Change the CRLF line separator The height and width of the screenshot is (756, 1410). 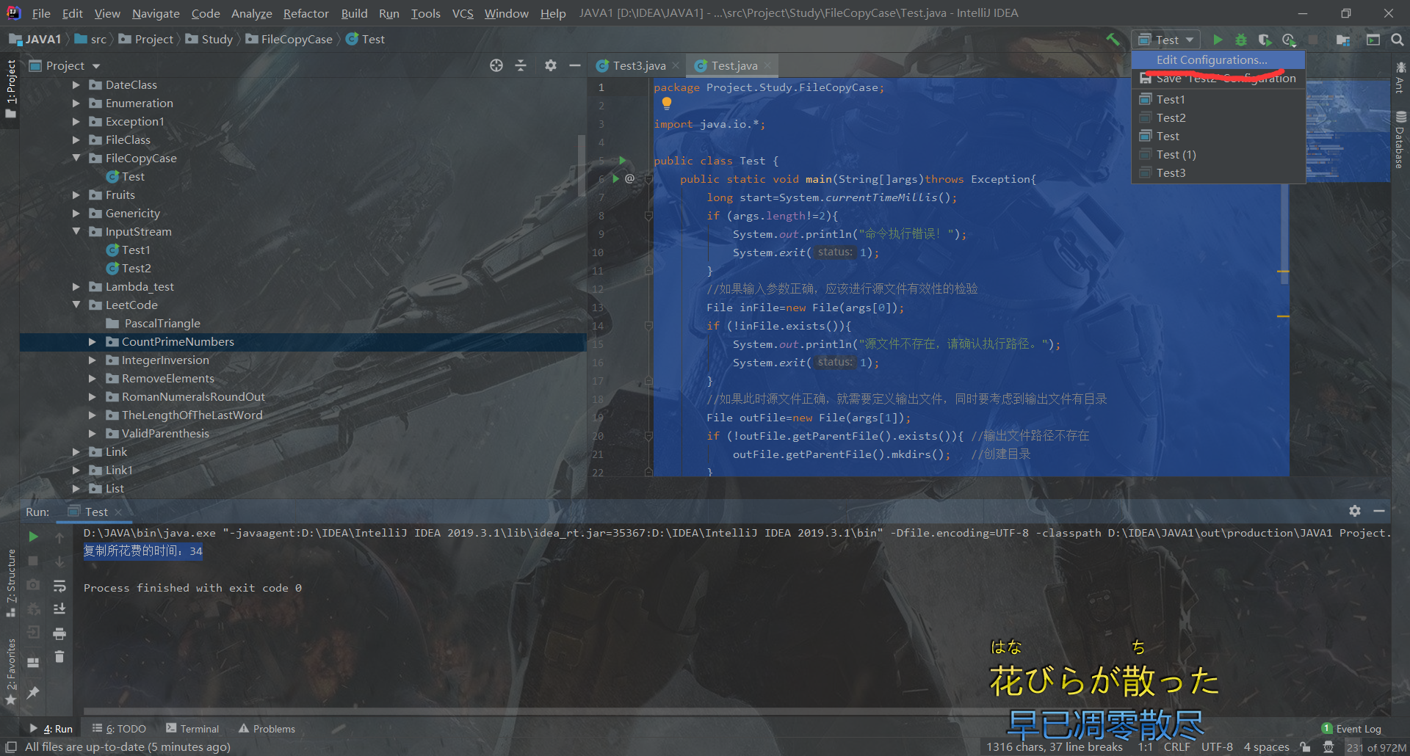[x=1177, y=747]
